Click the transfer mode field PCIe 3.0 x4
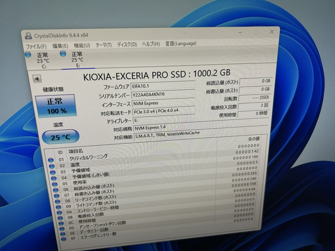335x251 pixels. [164, 111]
